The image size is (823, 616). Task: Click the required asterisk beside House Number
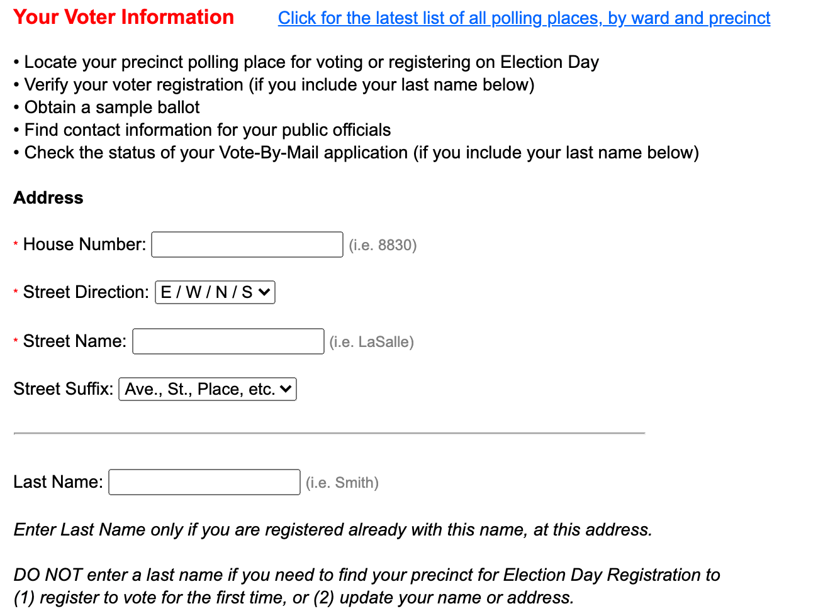(15, 245)
